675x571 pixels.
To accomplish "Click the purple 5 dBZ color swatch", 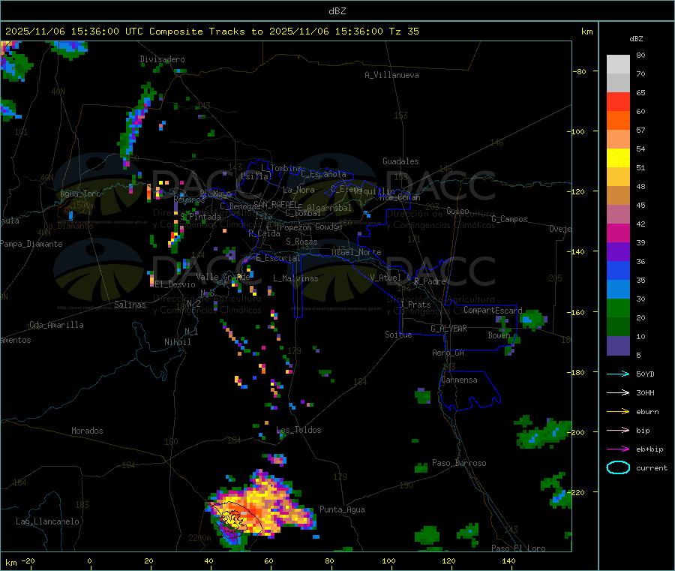I will point(618,346).
